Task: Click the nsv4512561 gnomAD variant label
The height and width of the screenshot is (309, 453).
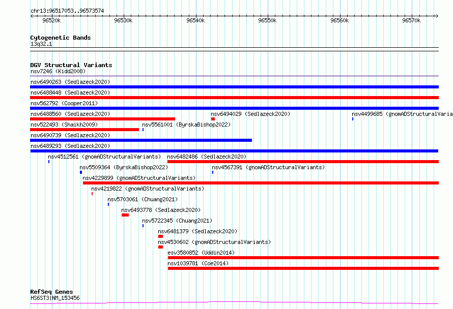Action: 104,157
